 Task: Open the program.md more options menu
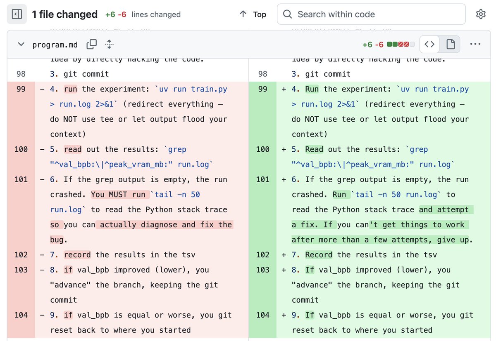tap(475, 44)
